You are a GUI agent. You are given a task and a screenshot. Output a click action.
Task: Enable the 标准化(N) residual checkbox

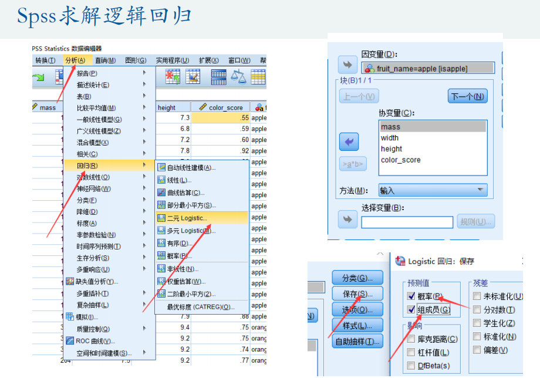(477, 336)
